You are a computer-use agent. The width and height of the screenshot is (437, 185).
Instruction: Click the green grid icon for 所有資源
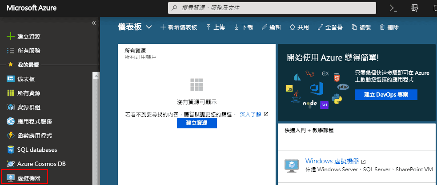[x=11, y=93]
